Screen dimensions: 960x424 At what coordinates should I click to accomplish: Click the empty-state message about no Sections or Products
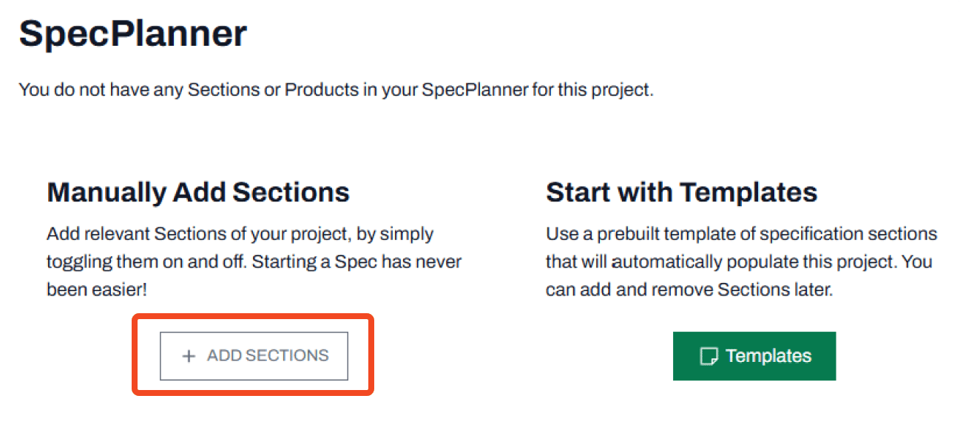[x=337, y=90]
